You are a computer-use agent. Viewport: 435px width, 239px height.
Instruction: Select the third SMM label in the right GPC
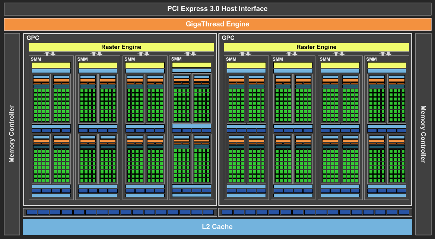pyautogui.click(x=325, y=59)
